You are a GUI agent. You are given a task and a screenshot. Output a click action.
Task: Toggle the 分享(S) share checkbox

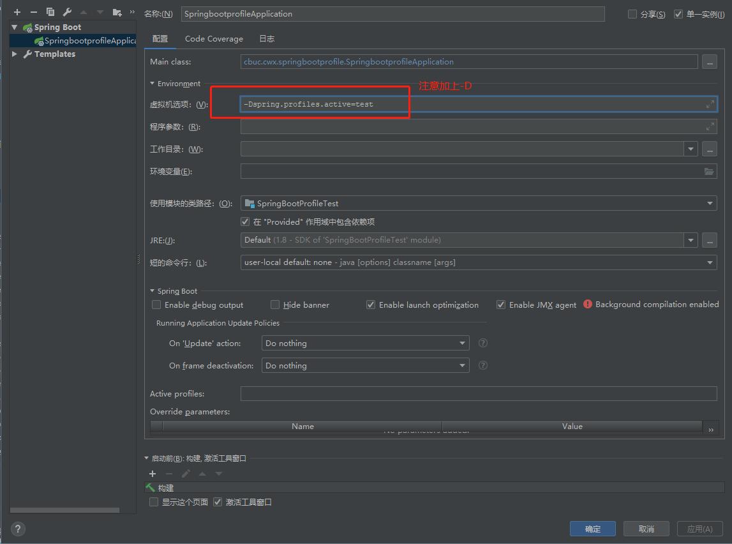[x=632, y=14]
